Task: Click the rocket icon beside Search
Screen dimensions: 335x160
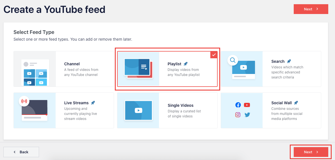Action: [x=289, y=61]
